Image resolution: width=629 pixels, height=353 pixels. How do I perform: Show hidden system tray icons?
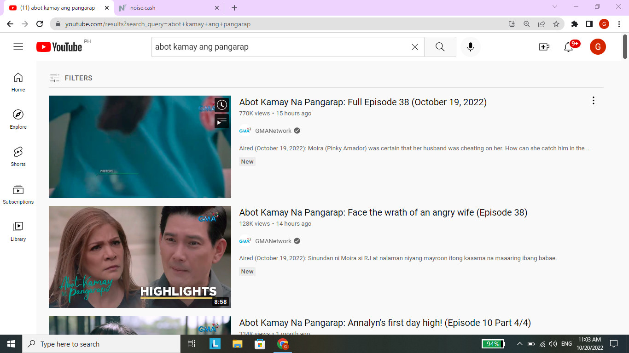(x=520, y=344)
